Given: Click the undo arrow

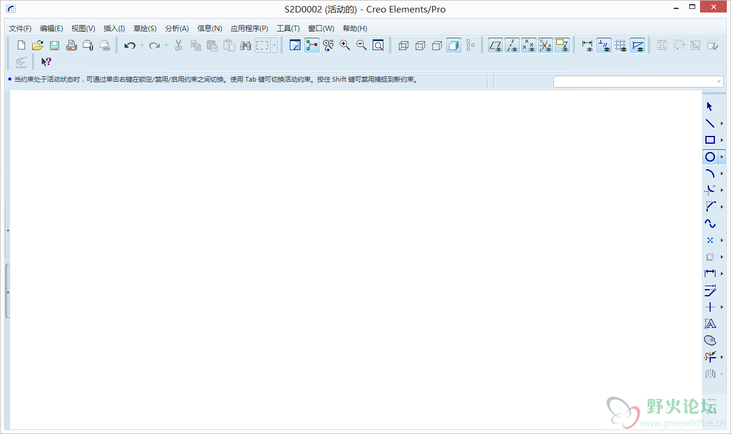Looking at the screenshot, I should 130,45.
